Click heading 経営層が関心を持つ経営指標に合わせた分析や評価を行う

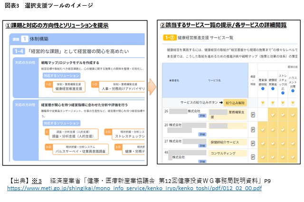[x=85, y=105]
